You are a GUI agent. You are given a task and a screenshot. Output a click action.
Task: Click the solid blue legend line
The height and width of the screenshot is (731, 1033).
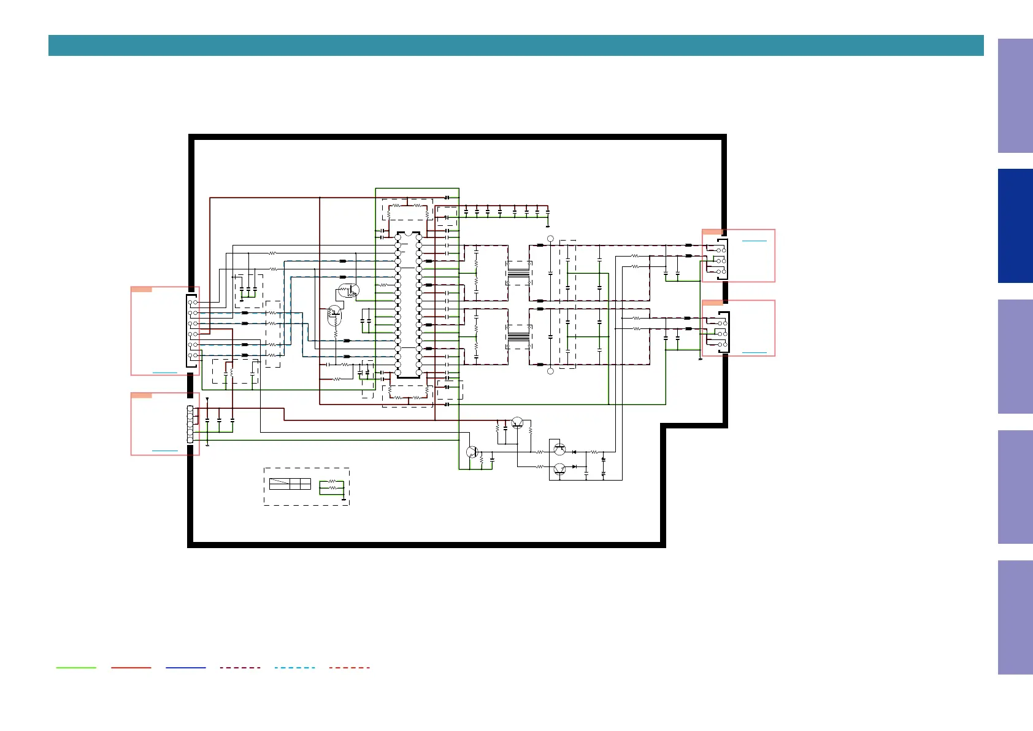[185, 668]
